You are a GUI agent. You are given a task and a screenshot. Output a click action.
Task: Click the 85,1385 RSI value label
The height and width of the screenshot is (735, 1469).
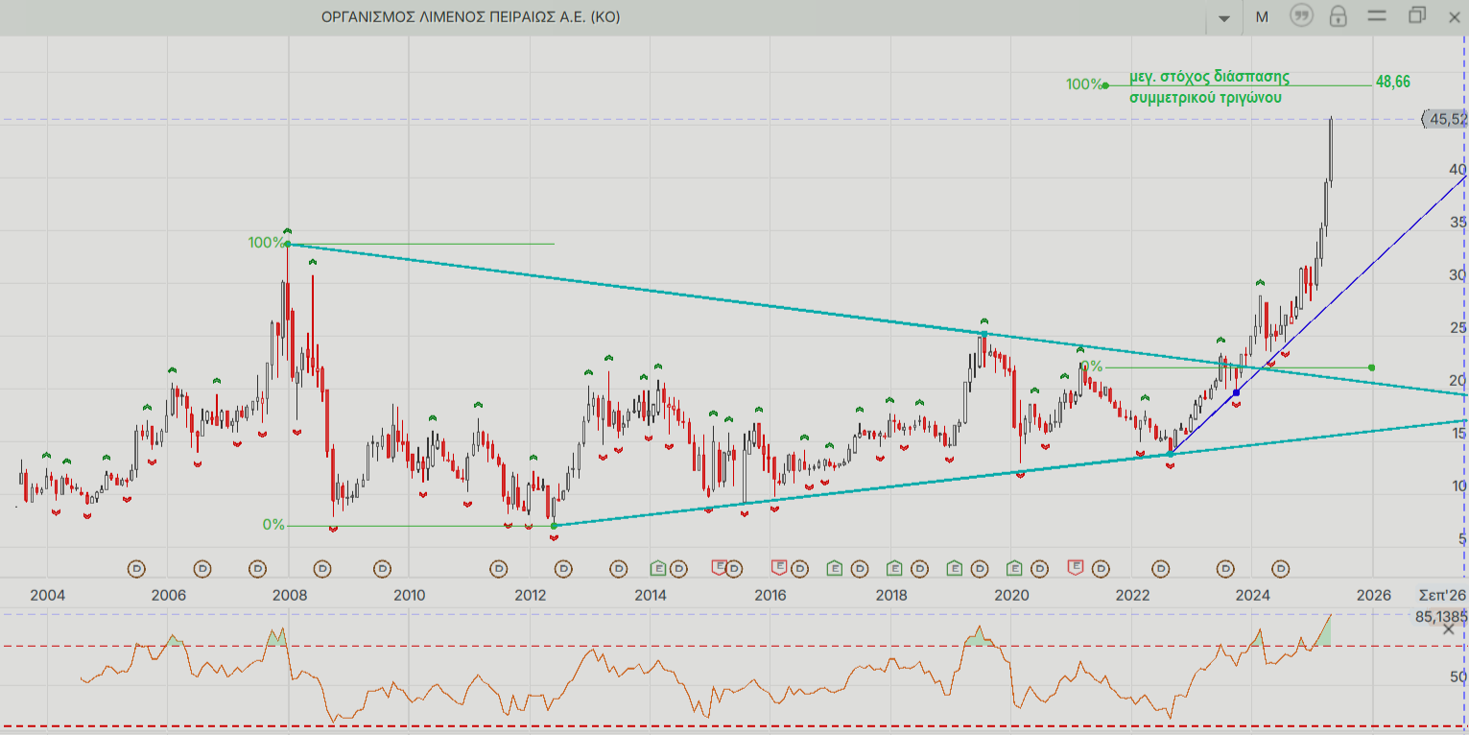click(x=1441, y=616)
